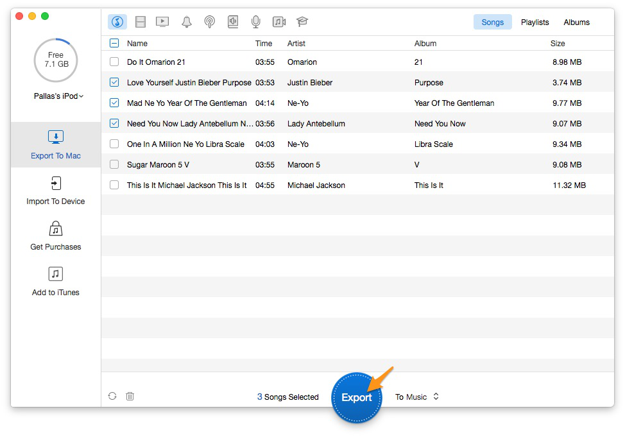Toggle the select-all checkbox in header
This screenshot has width=625, height=437.
[114, 43]
